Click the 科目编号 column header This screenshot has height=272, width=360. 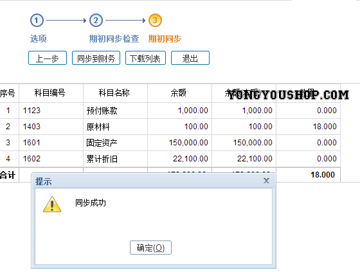point(51,93)
